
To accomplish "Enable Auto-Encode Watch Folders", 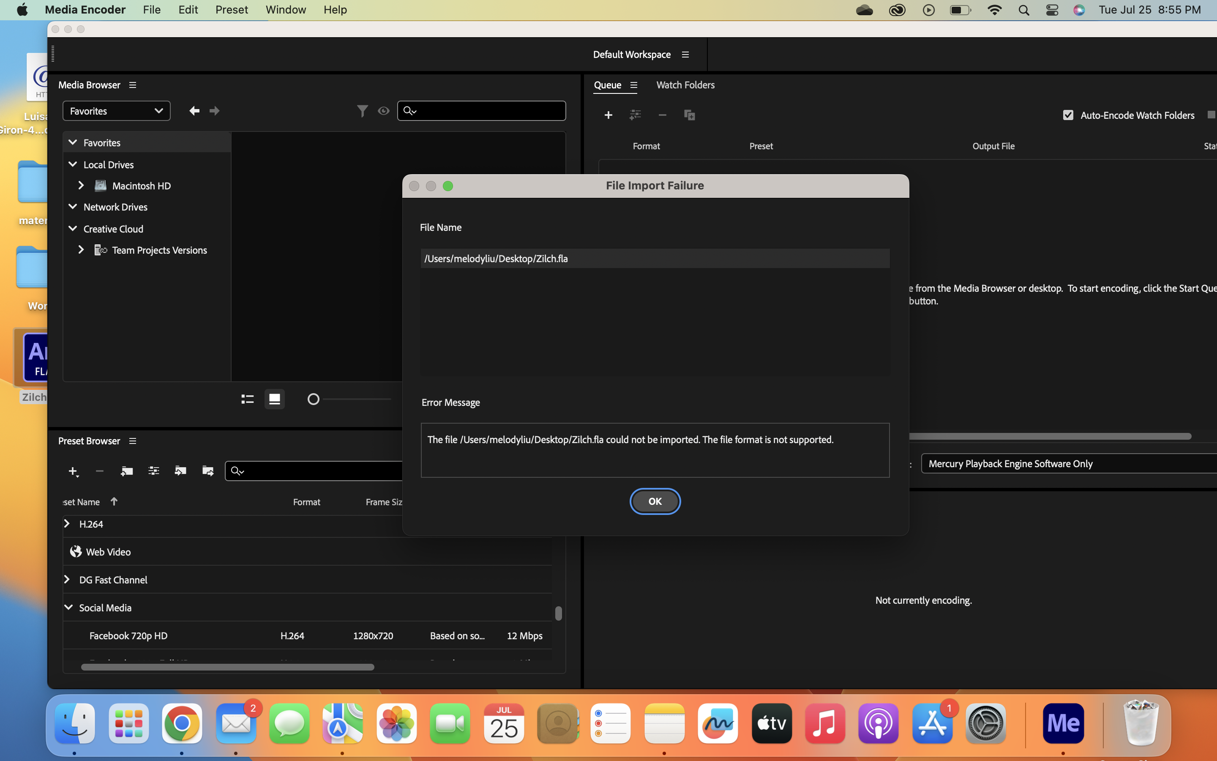I will pyautogui.click(x=1068, y=115).
